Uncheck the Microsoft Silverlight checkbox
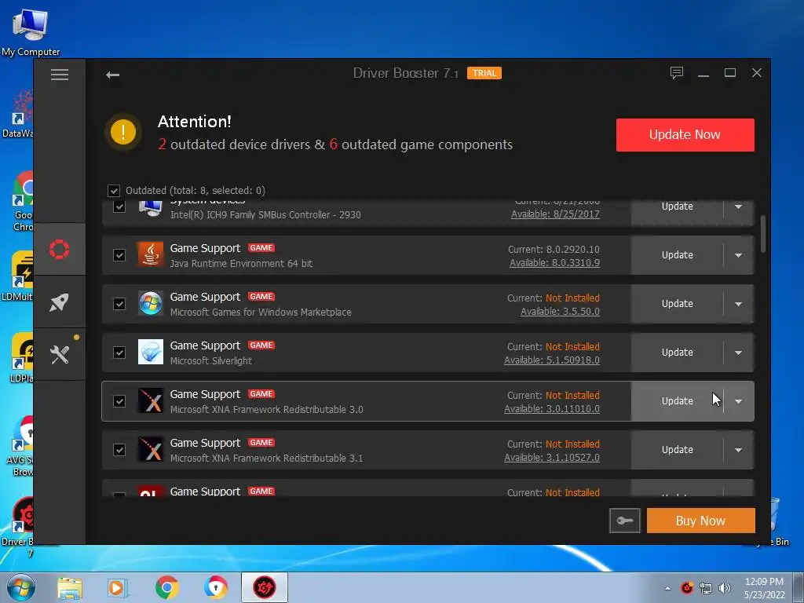The image size is (804, 603). (x=119, y=353)
